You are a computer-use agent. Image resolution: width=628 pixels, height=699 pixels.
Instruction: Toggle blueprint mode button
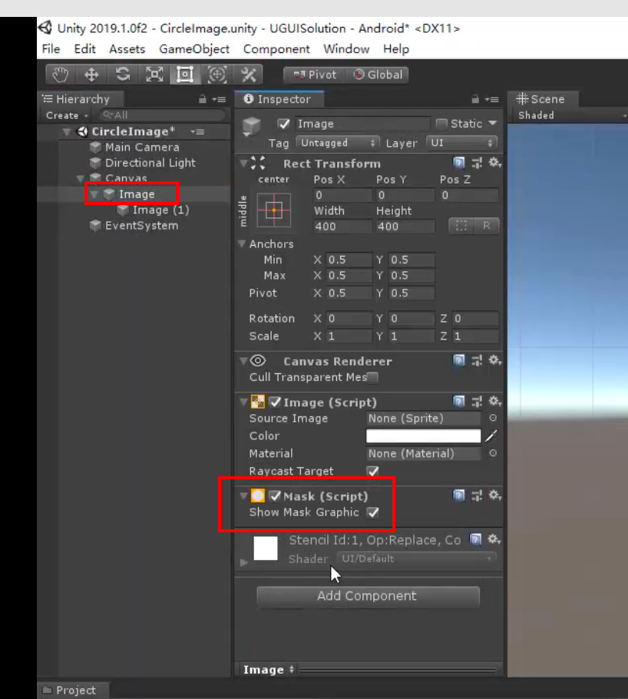[x=461, y=226]
